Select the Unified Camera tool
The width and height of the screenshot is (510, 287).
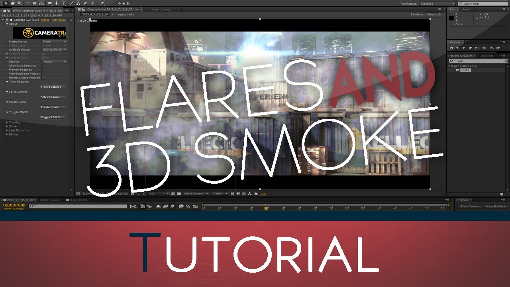[x=35, y=3]
